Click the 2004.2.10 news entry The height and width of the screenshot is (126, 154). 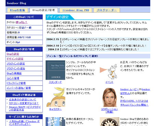click(x=96, y=46)
